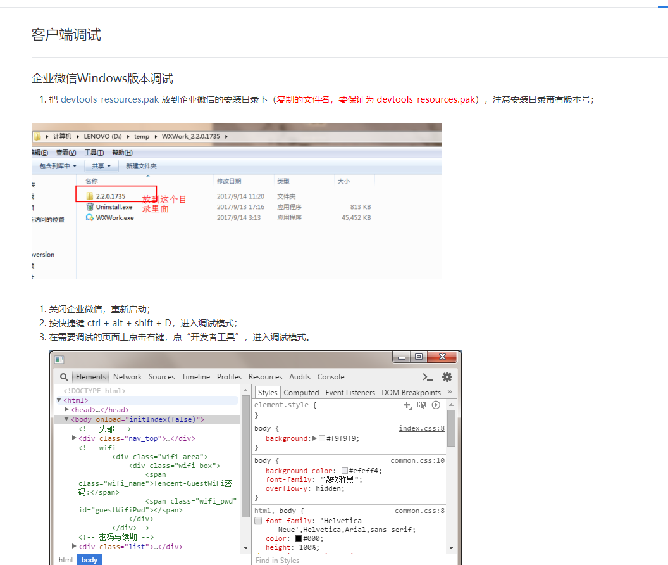Click the wifi_pwd span line
The width and height of the screenshot is (668, 565).
(x=191, y=501)
